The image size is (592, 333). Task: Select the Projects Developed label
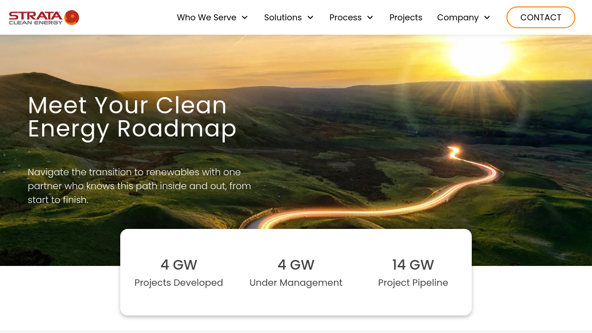(x=179, y=283)
